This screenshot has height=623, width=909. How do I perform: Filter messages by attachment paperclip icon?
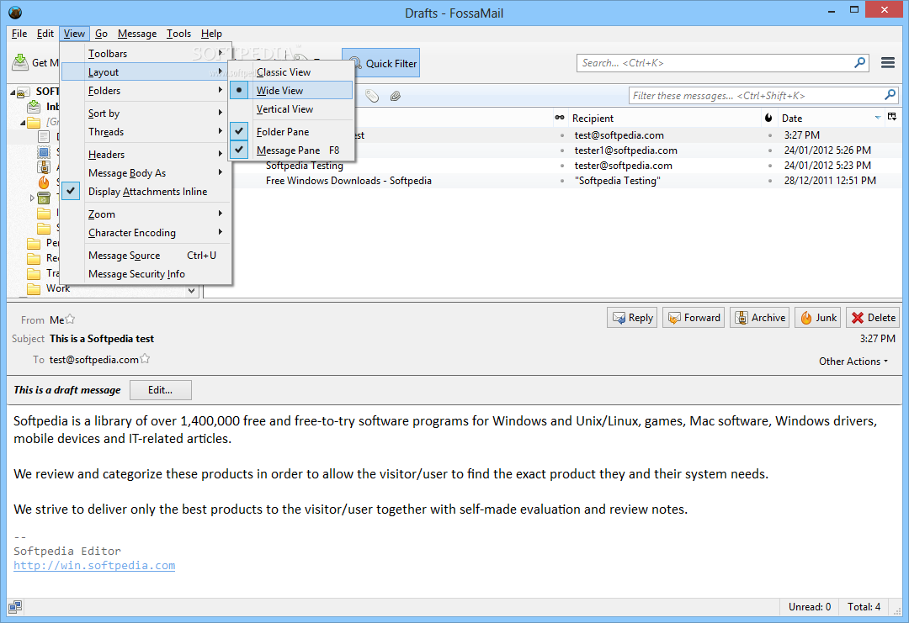[x=396, y=96]
